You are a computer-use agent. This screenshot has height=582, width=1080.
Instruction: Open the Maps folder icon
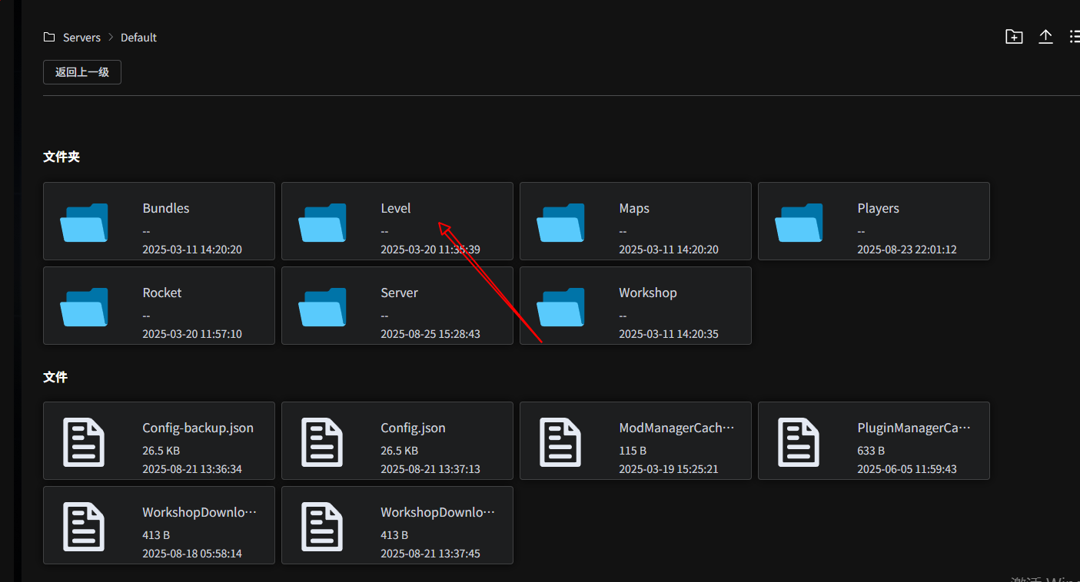click(x=560, y=222)
